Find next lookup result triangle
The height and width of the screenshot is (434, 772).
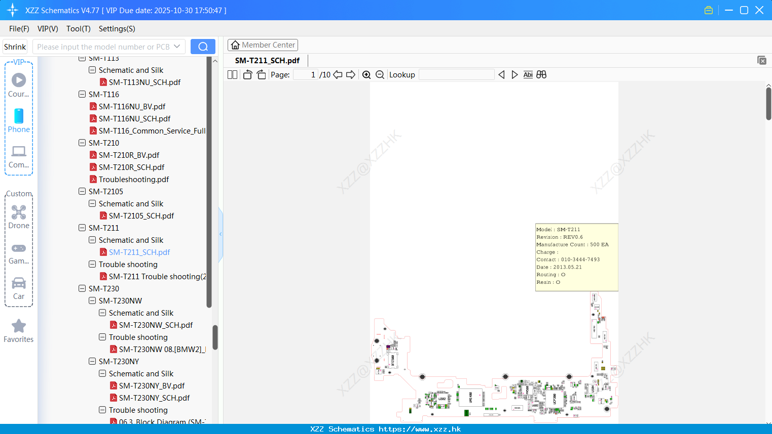[x=514, y=74]
